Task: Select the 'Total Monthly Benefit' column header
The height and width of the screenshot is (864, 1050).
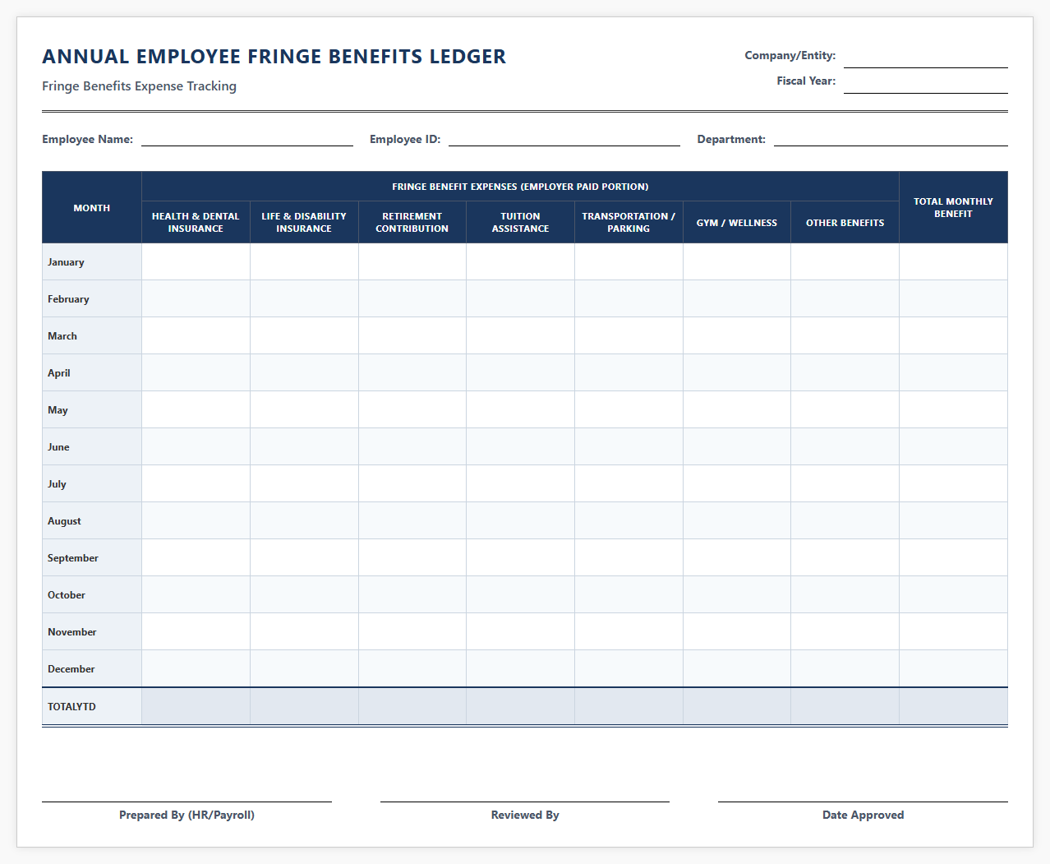Action: point(953,207)
